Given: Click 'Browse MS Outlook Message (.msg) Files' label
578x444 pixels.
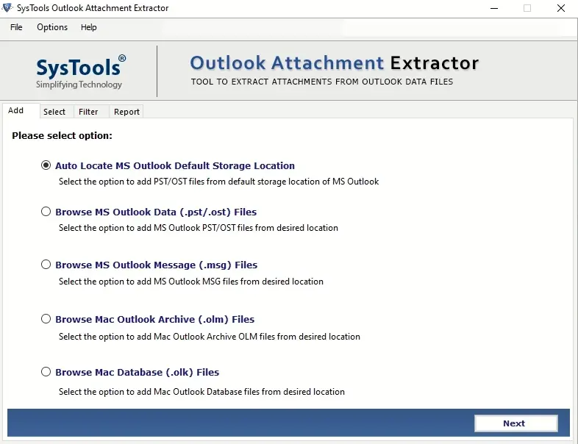Looking at the screenshot, I should (x=157, y=265).
